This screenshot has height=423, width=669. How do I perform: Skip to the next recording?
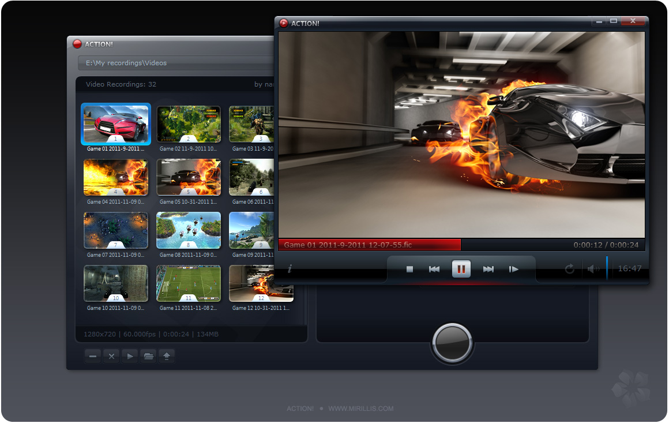[488, 269]
